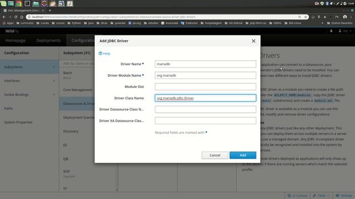The height and width of the screenshot is (199, 355).
Task: Confirm with the Add button
Action: 243,155
